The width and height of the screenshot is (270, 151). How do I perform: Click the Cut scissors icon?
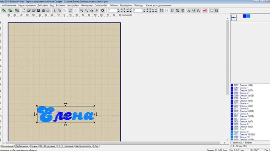(x=54, y=10)
